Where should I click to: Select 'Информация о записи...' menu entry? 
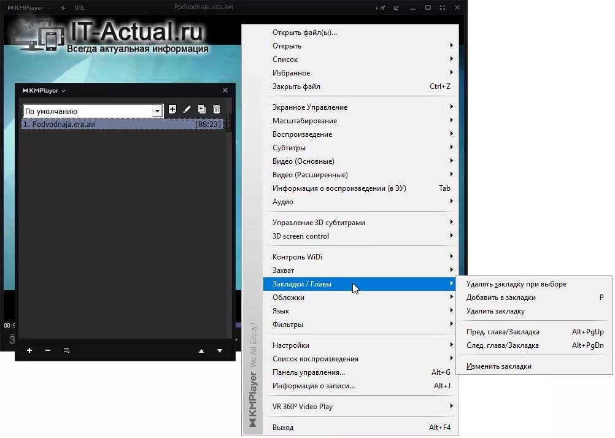[359, 386]
